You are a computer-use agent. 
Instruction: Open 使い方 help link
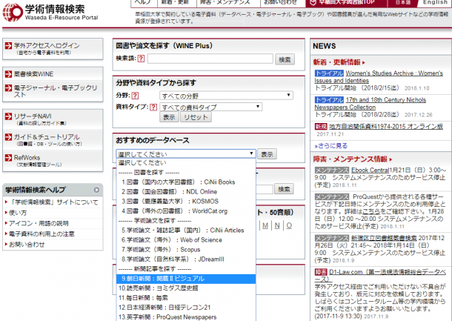18,213
